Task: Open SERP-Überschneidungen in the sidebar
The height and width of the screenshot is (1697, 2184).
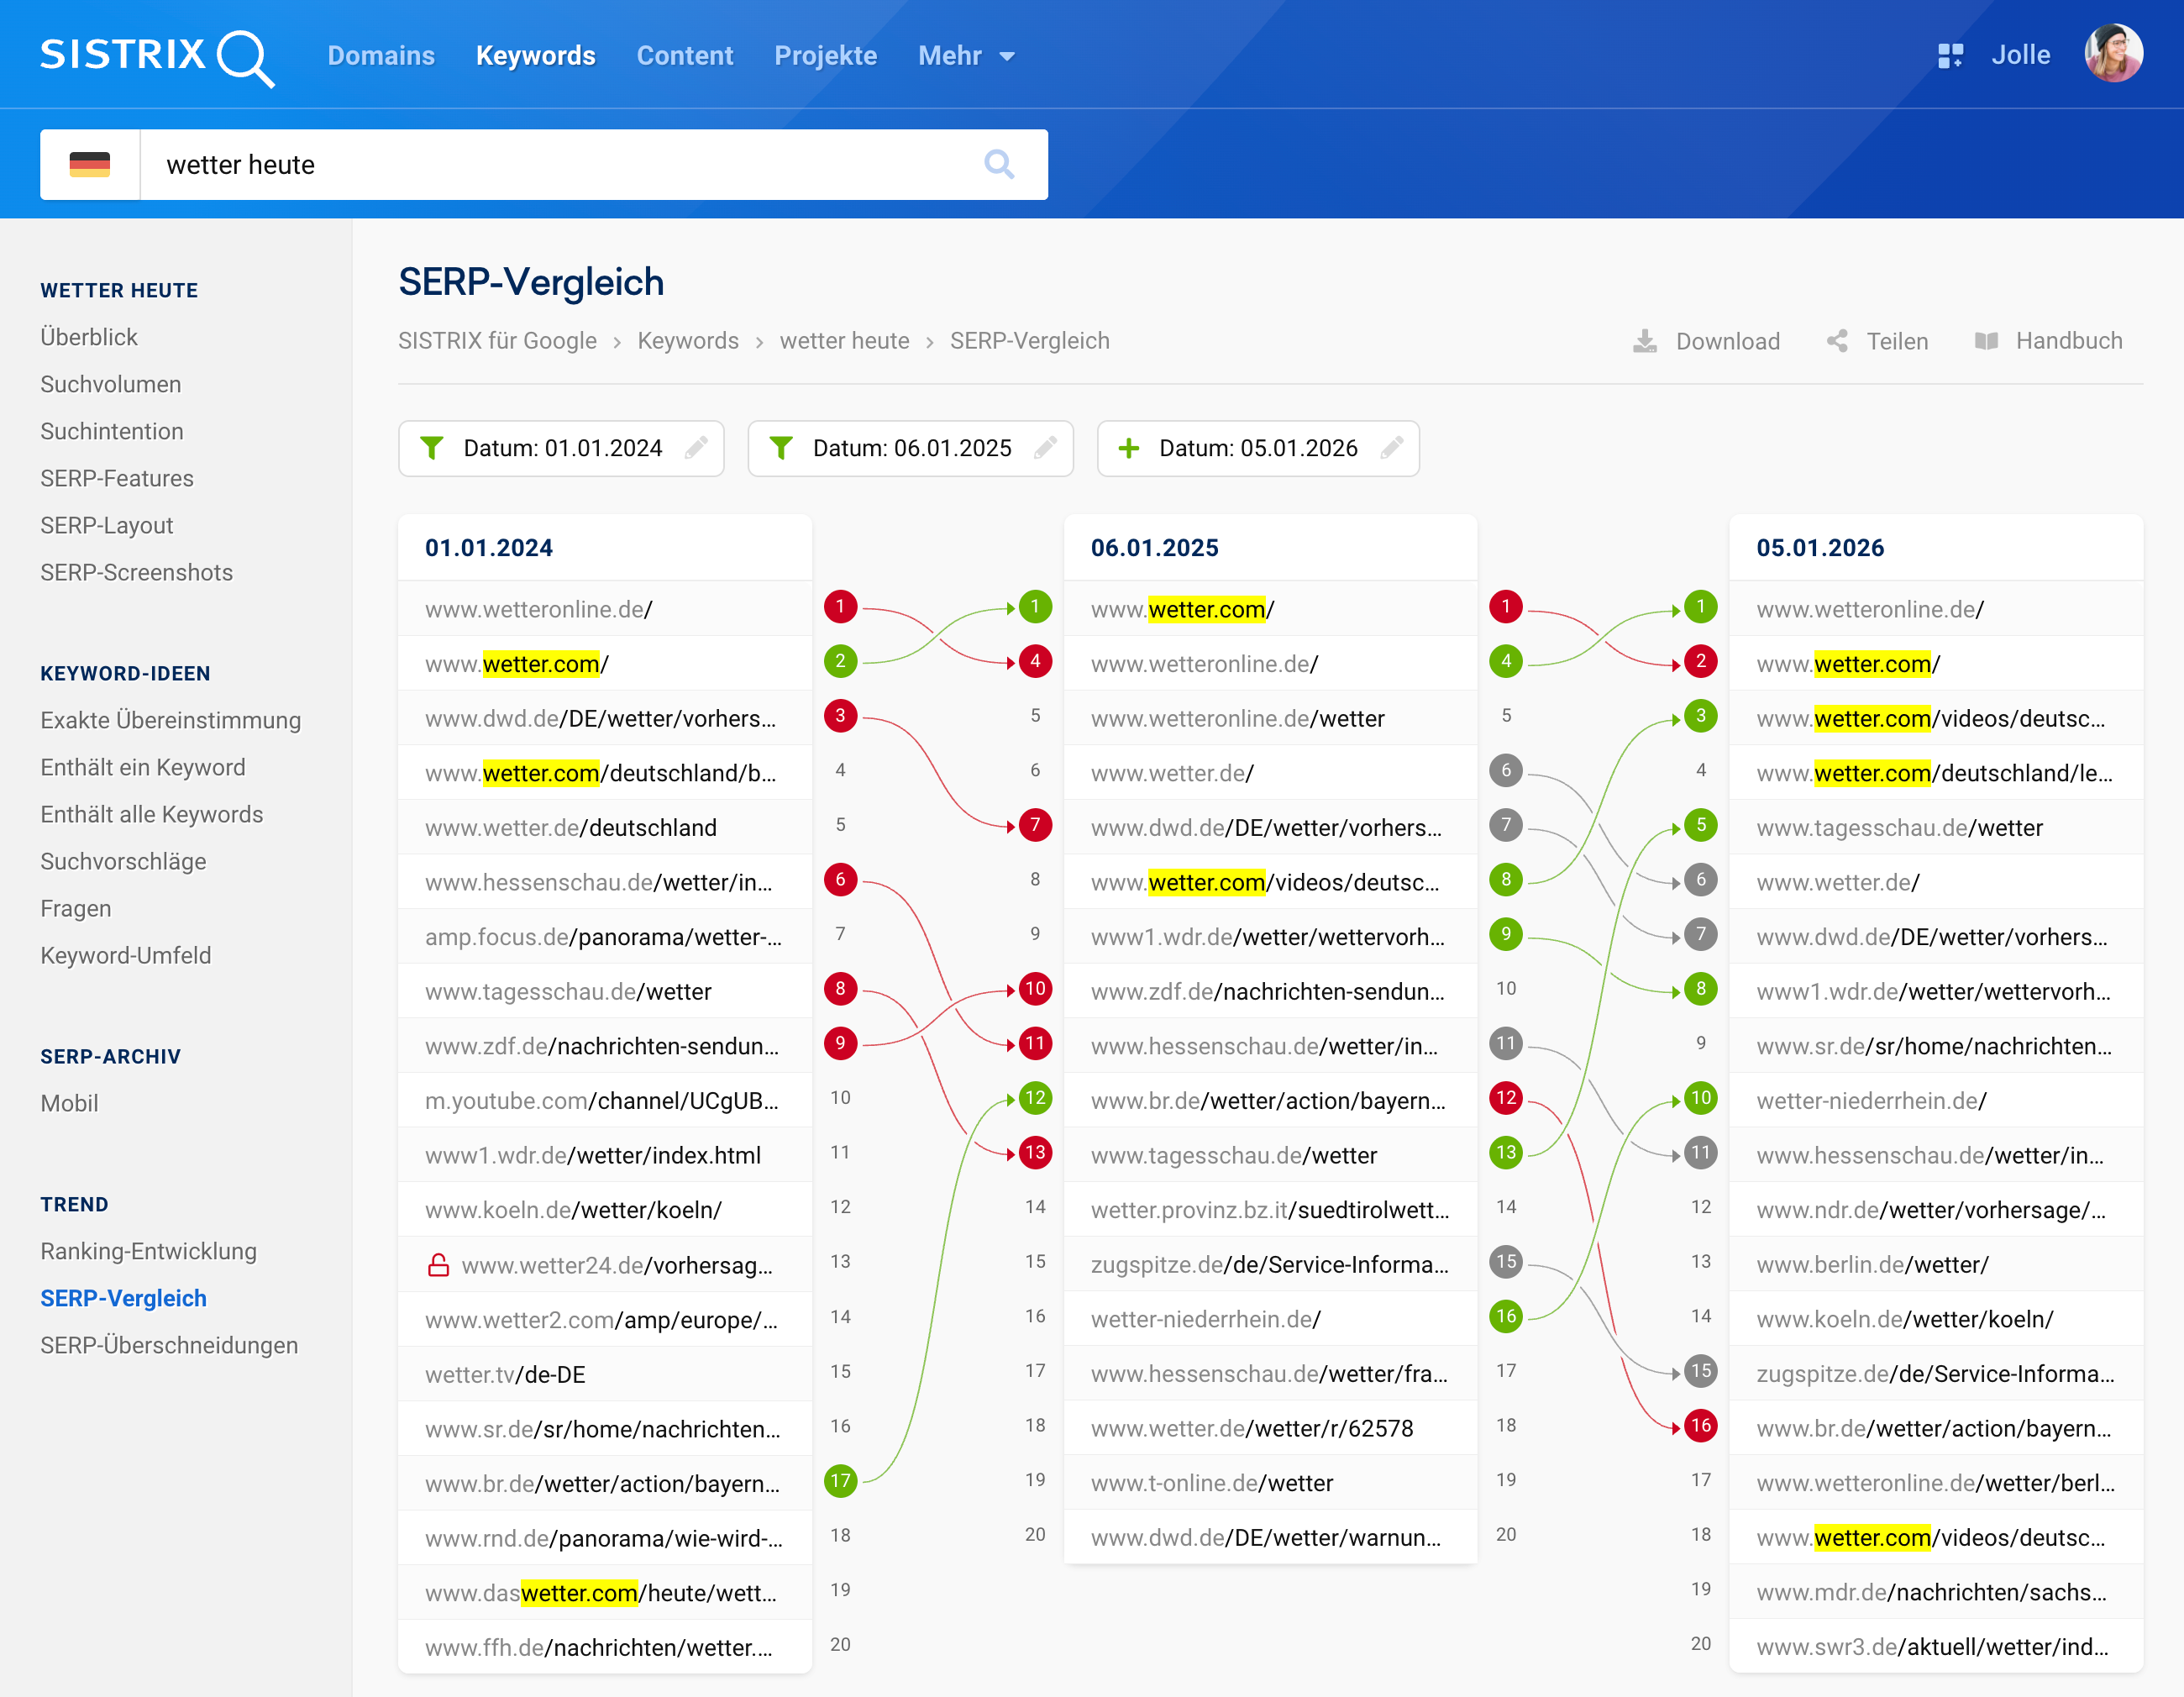Action: [x=169, y=1345]
